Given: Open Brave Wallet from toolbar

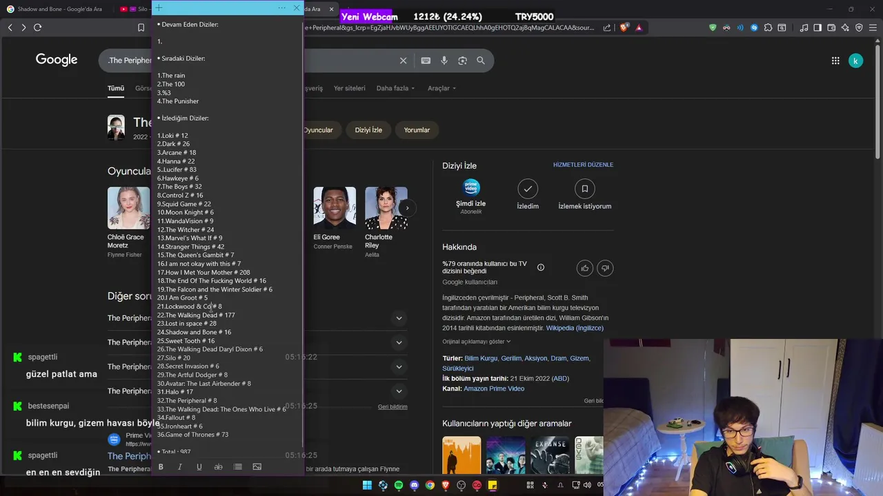Looking at the screenshot, I should (x=831, y=28).
